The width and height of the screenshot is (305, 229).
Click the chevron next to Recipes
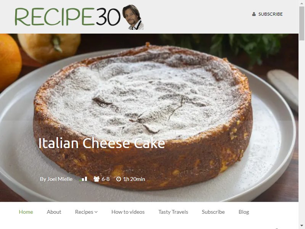pos(96,212)
